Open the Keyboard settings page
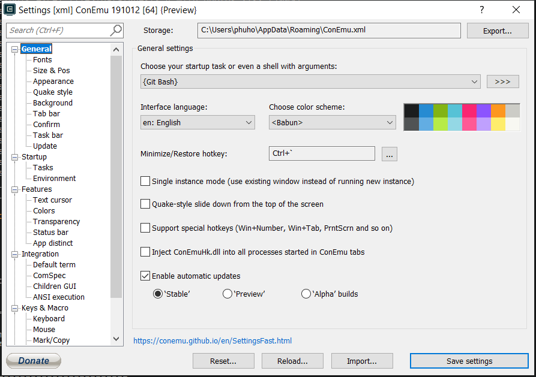This screenshot has height=377, width=536. pos(48,318)
